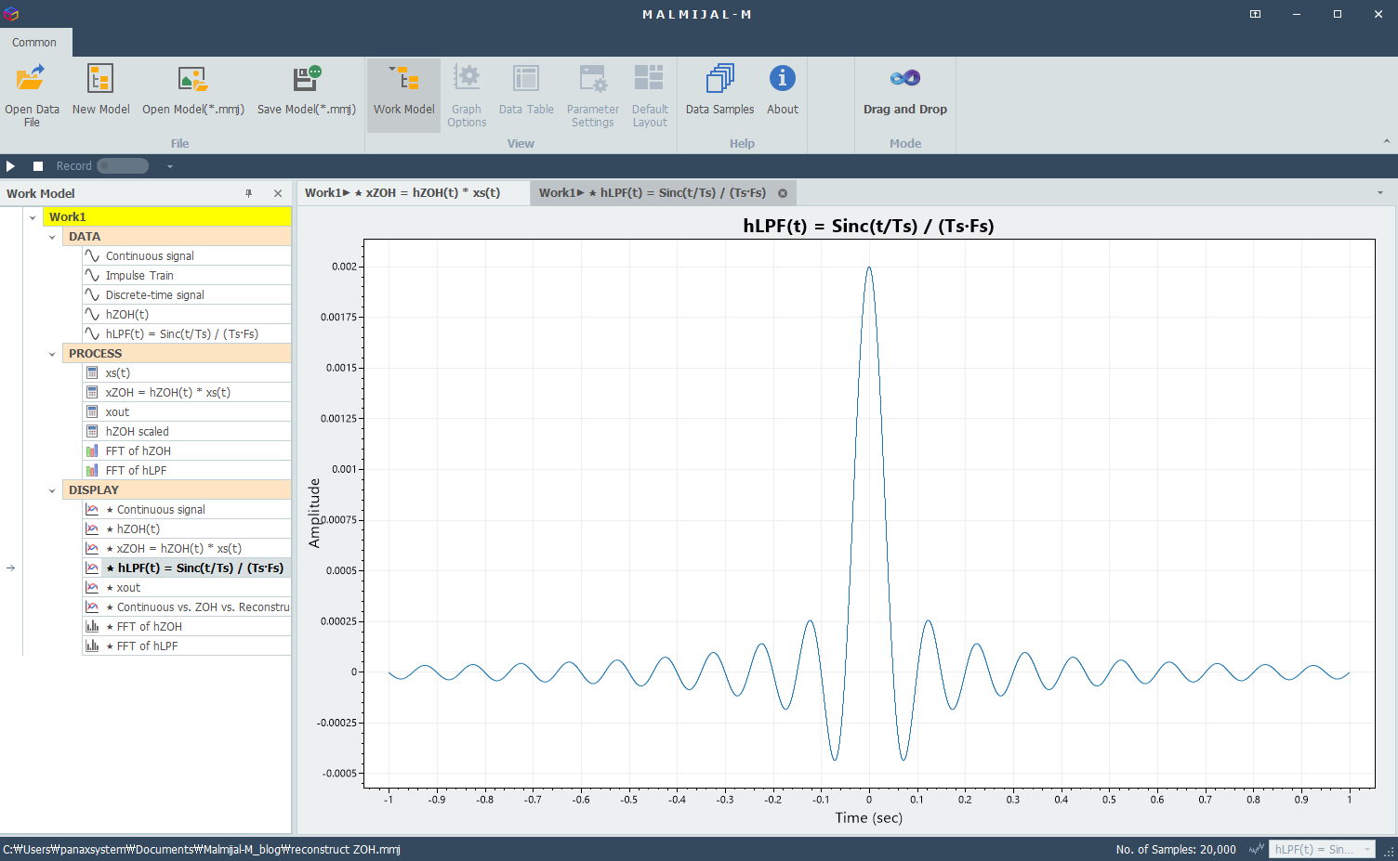This screenshot has width=1398, height=861.
Task: Open Graph Options
Action: click(467, 95)
